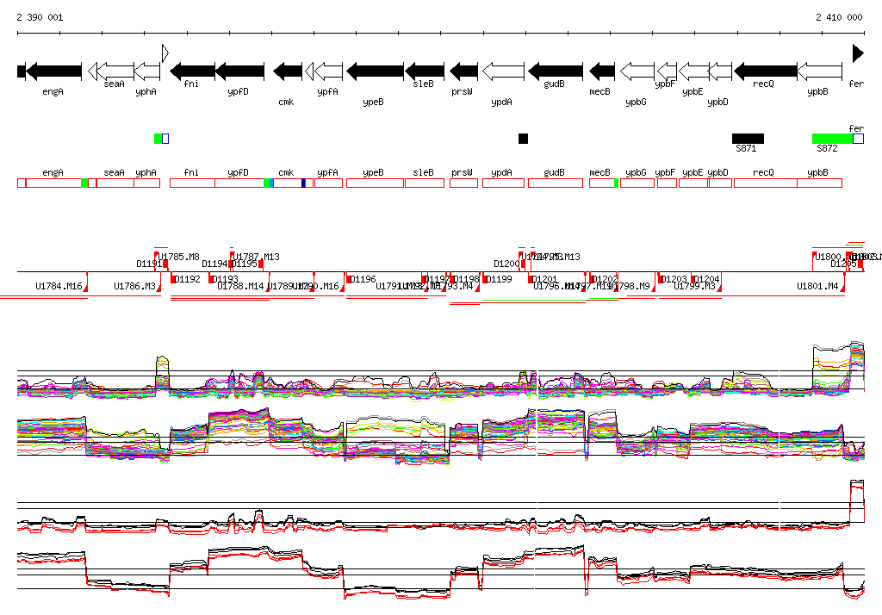Click the red D1196 marker square
Image resolution: width=882 pixels, height=615 pixels.
click(350, 278)
